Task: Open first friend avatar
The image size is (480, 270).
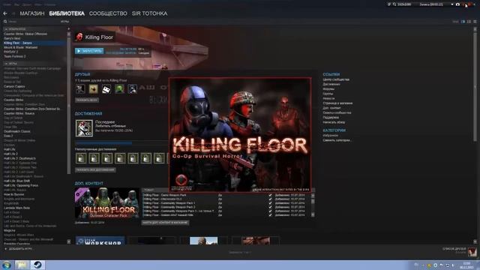Action: click(x=80, y=89)
